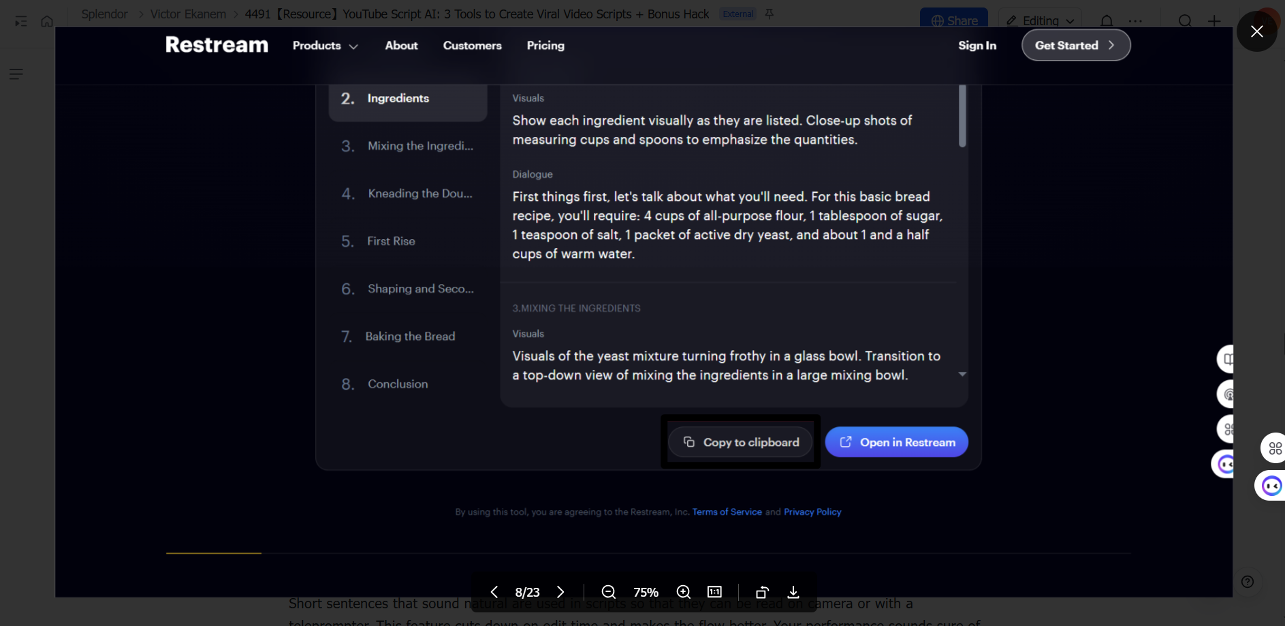Open the more options ellipsis menu
Viewport: 1285px width, 626px height.
coord(1135,21)
